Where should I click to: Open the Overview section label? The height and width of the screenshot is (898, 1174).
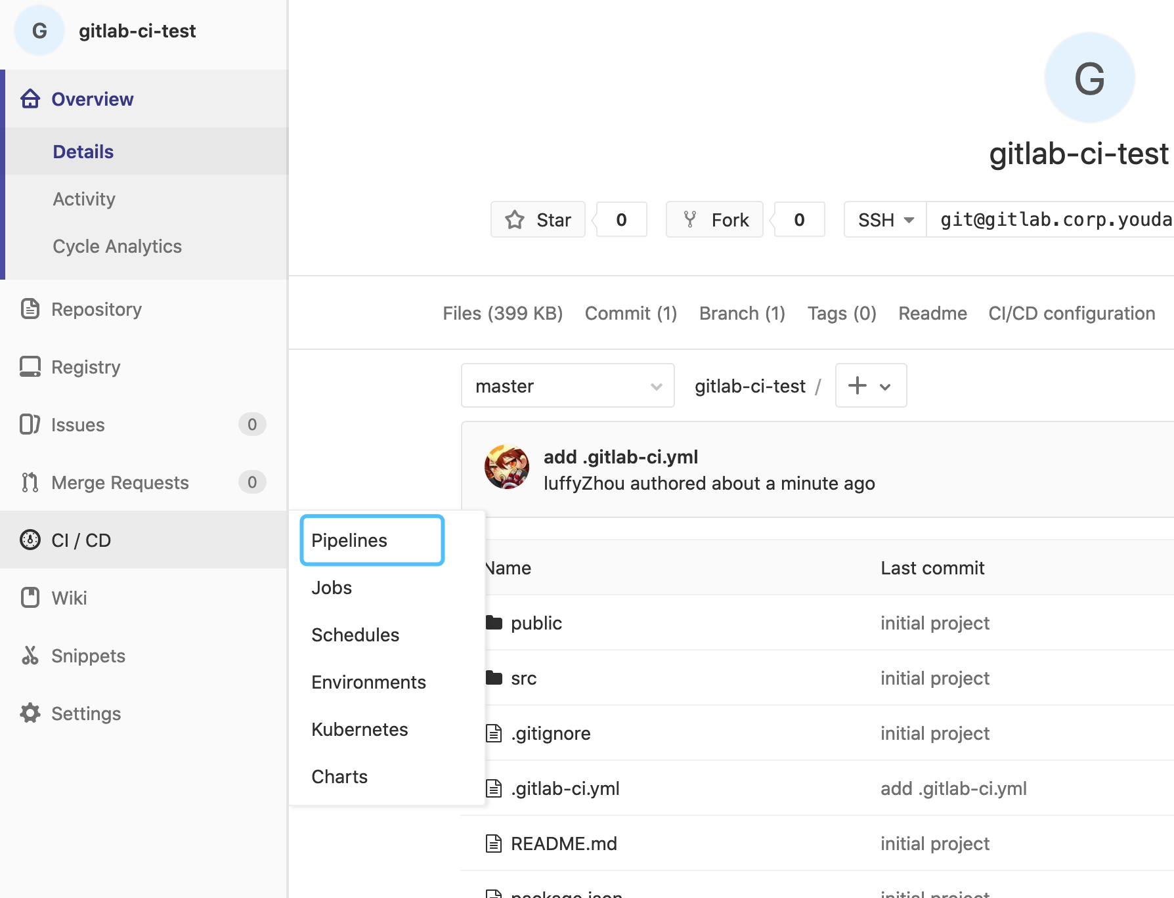coord(93,99)
